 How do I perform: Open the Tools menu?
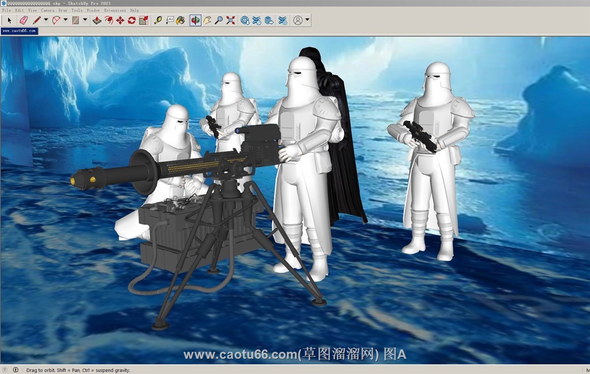[x=77, y=10]
